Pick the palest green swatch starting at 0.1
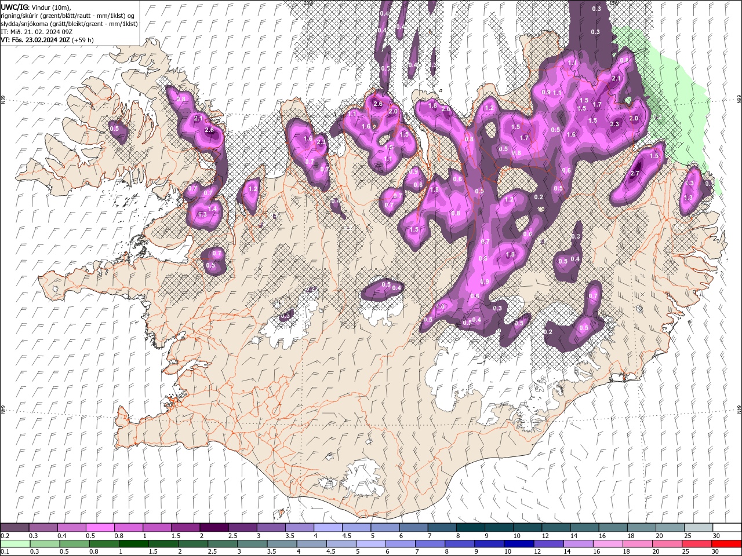742x556 pixels. 15,544
